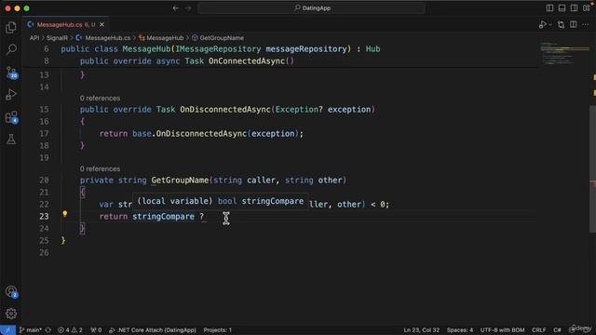
Task: Synchronize changes via status bar sync icon
Action: (47, 330)
